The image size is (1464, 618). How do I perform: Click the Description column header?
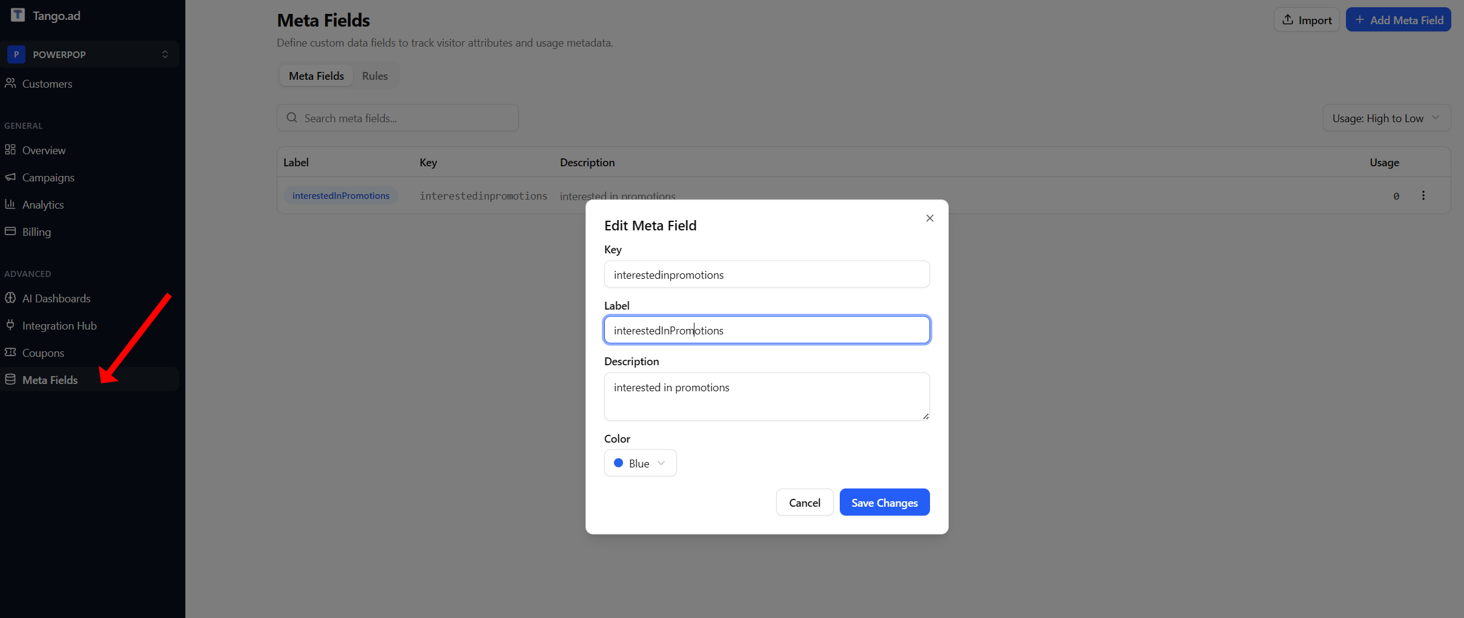pos(587,163)
